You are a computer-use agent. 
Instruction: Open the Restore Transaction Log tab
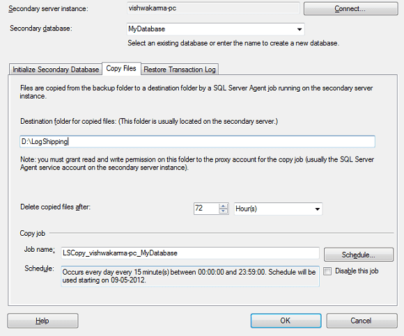click(x=180, y=70)
